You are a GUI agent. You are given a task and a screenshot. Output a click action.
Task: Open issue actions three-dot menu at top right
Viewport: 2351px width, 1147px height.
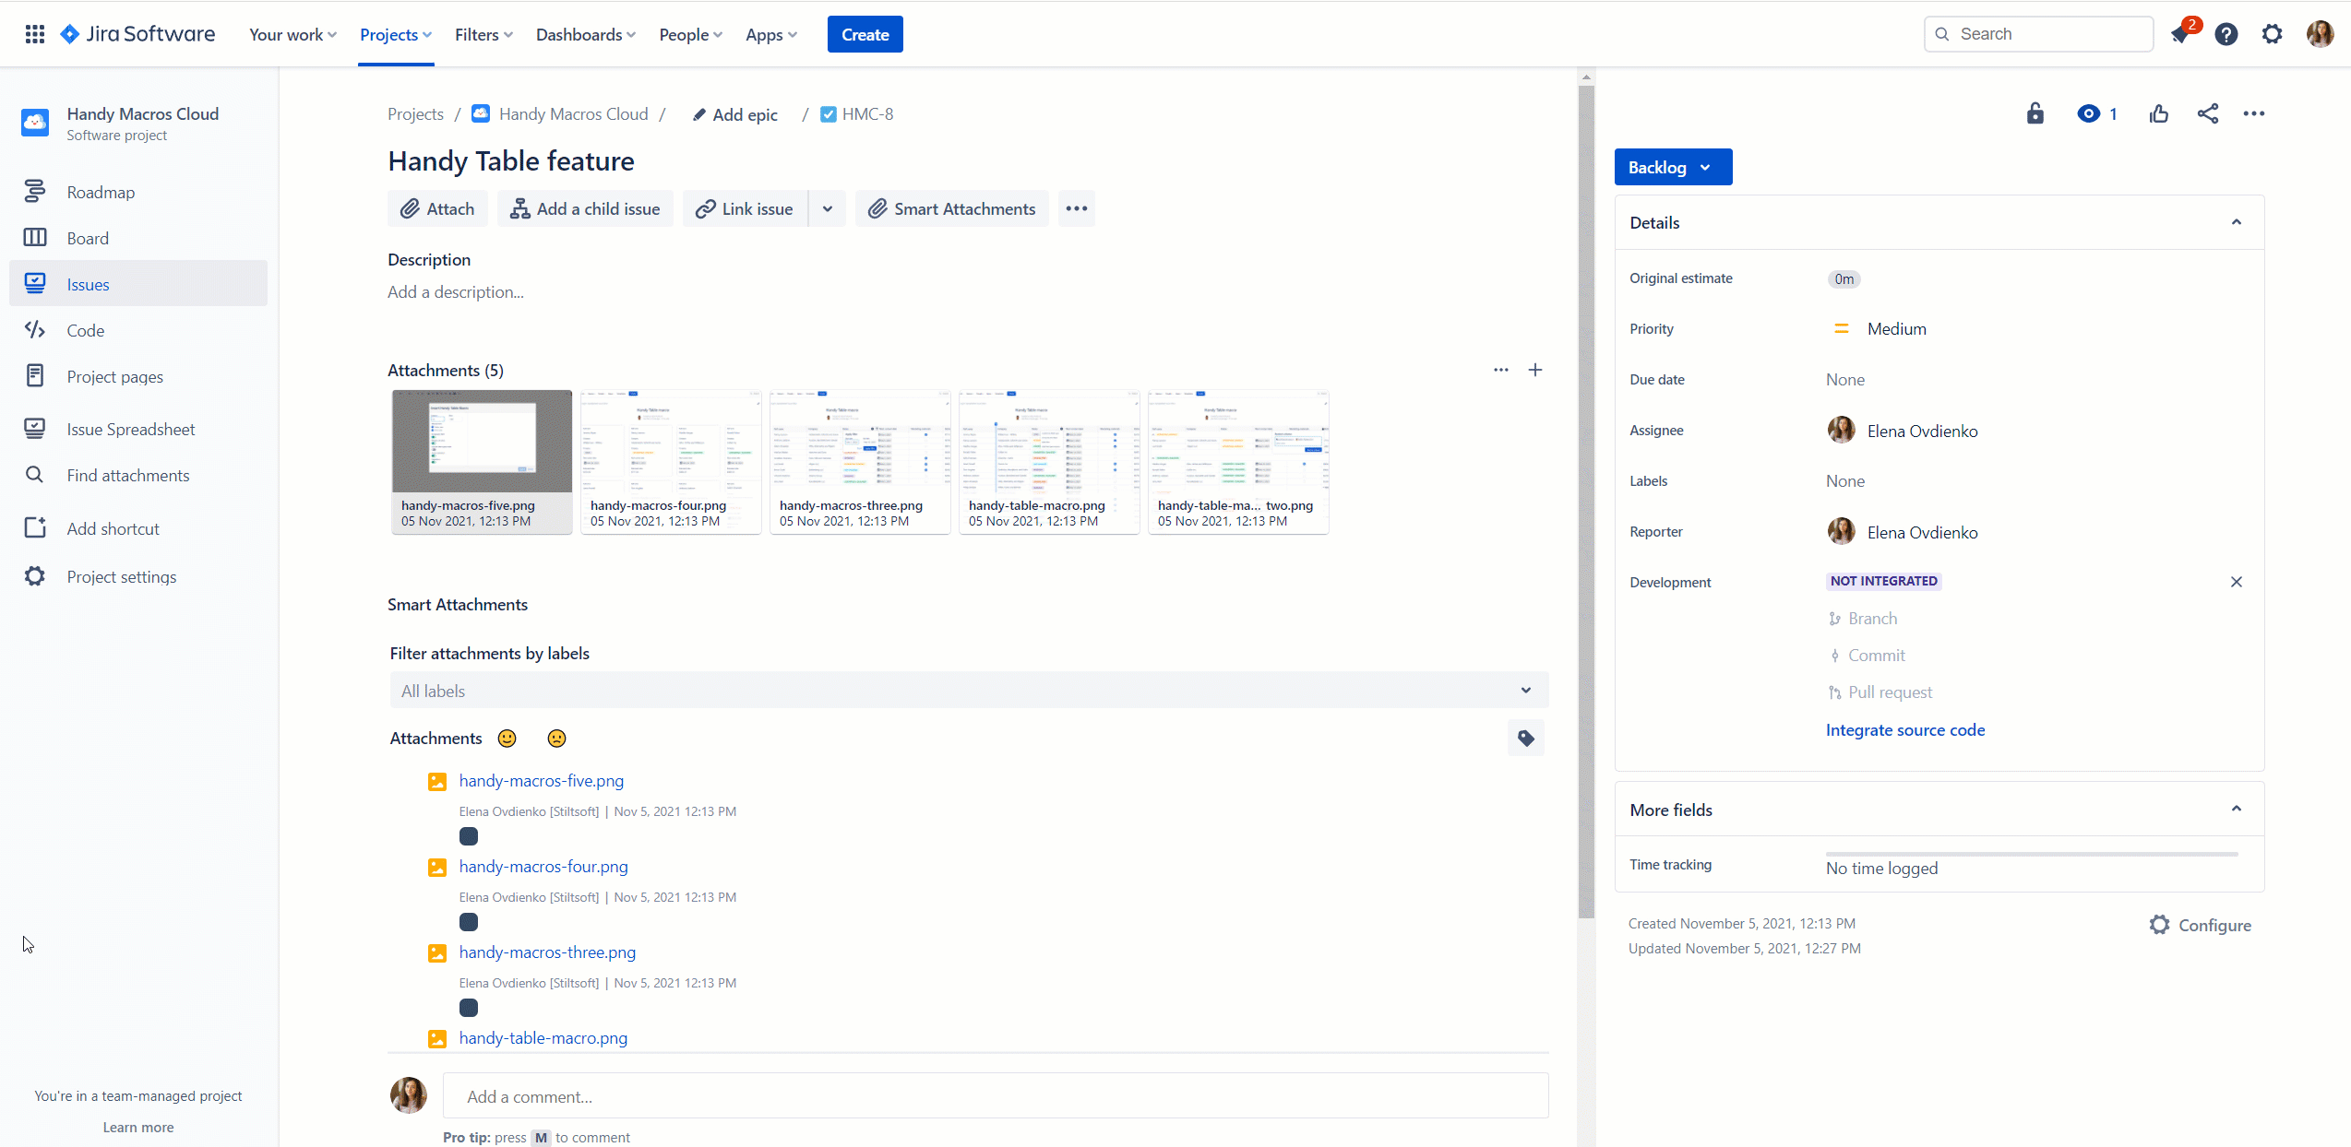point(2254,113)
